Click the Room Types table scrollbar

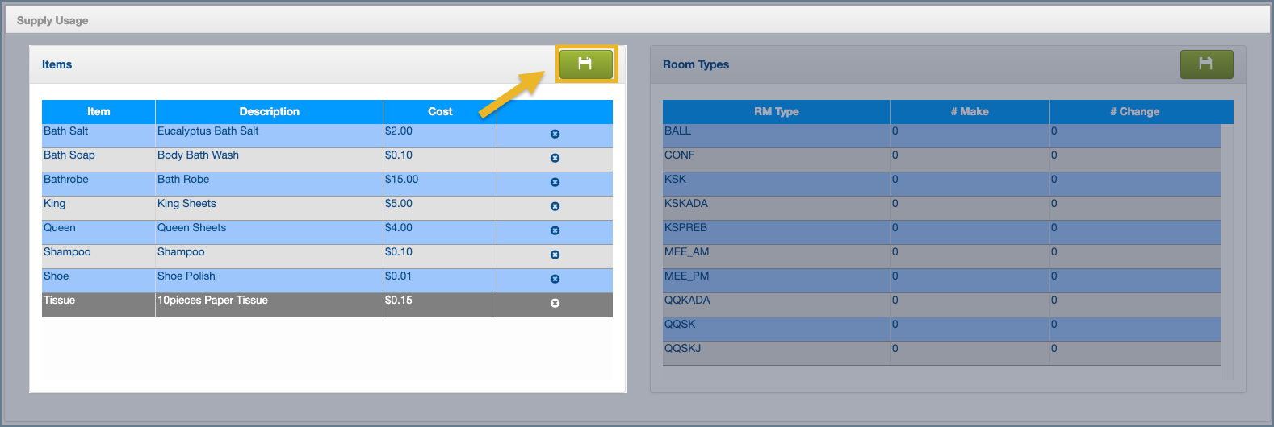coord(1227,250)
